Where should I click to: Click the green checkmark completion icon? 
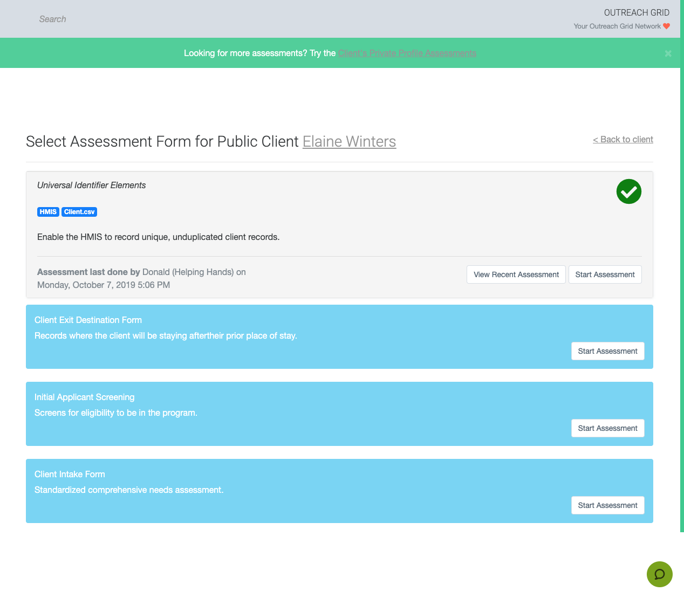pyautogui.click(x=628, y=191)
